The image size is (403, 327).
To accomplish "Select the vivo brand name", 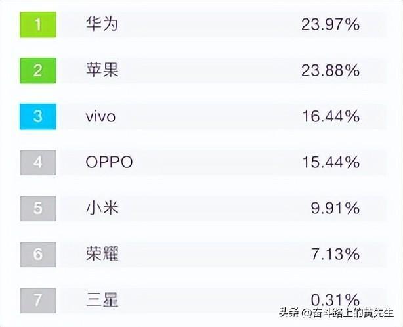I will 100,117.
